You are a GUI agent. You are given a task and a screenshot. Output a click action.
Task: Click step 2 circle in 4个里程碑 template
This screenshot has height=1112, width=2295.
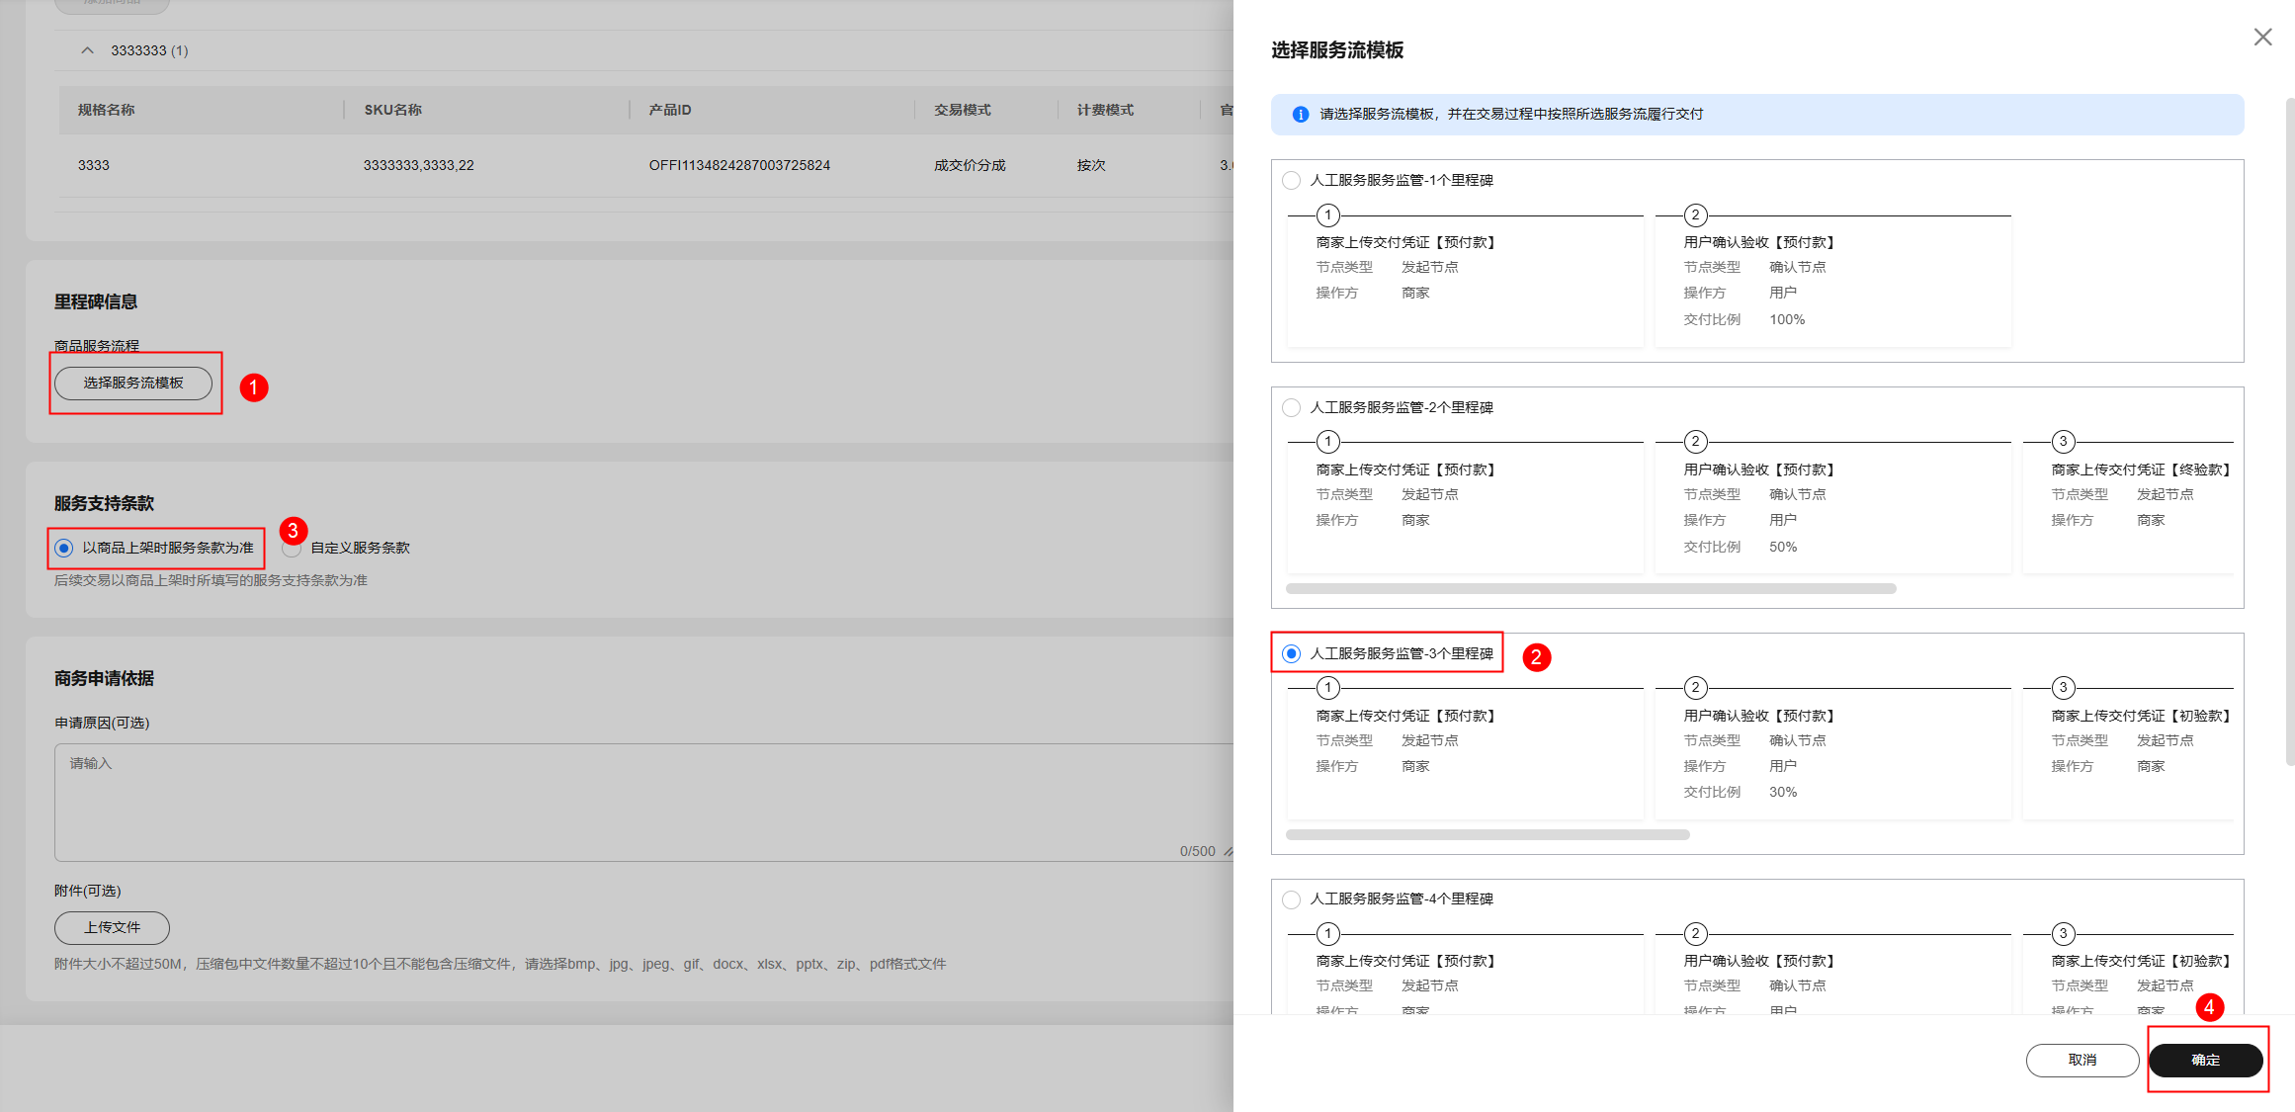pyautogui.click(x=1695, y=934)
